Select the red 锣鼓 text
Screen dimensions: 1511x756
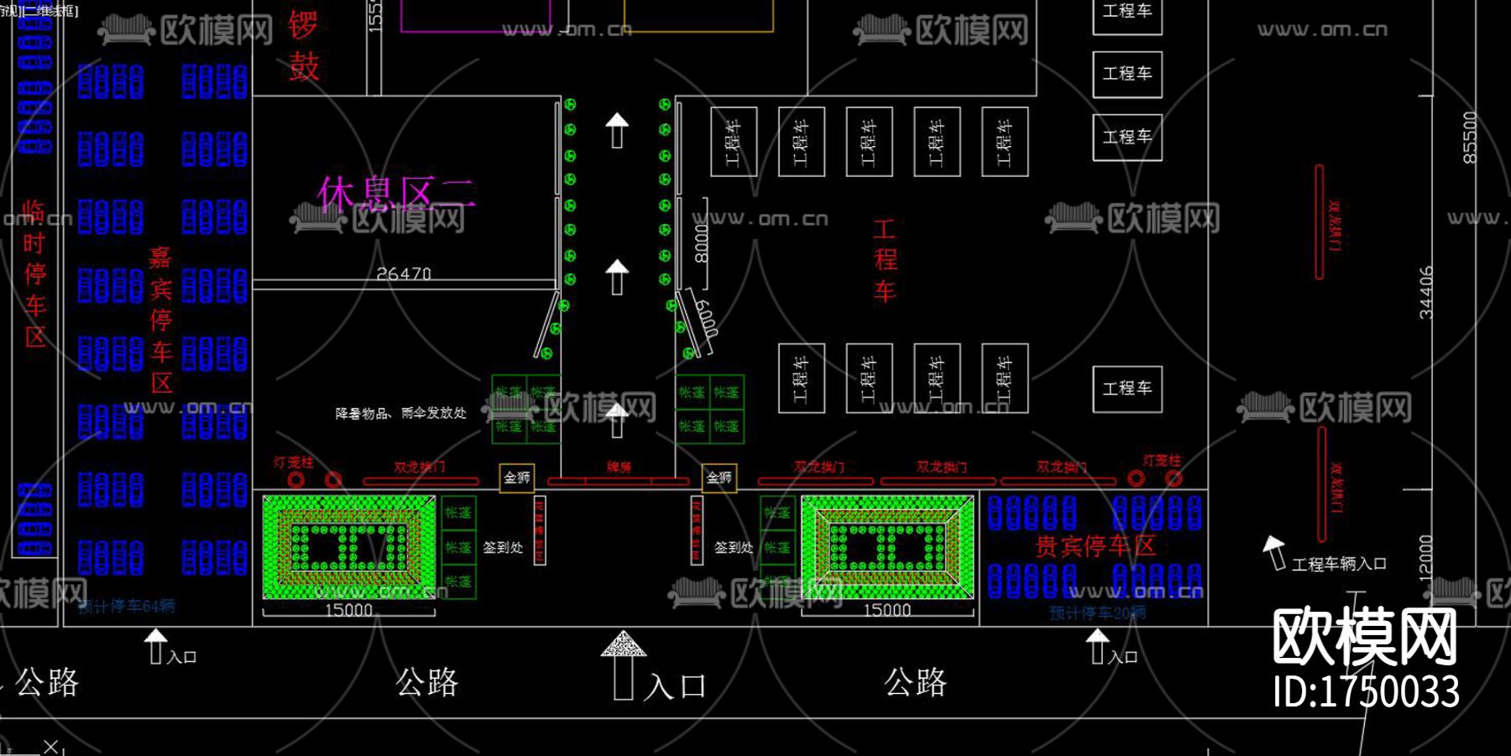303,45
